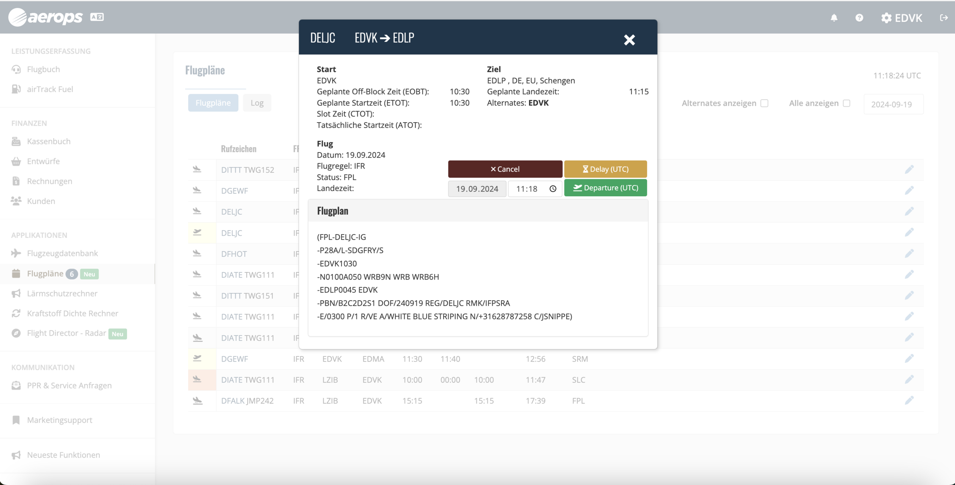Edit the DITTT TWG152 flight row
This screenshot has height=485, width=955.
pos(909,170)
